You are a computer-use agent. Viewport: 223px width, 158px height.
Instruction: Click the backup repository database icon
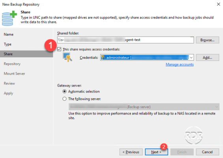tap(9, 18)
